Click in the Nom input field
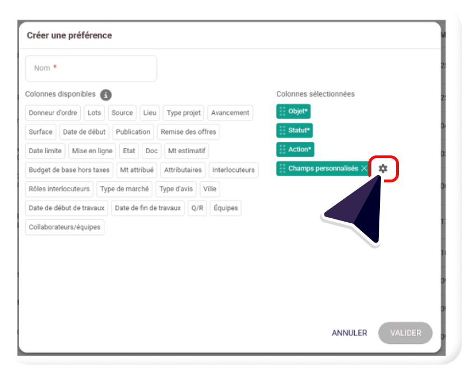469x372 pixels. tap(91, 68)
